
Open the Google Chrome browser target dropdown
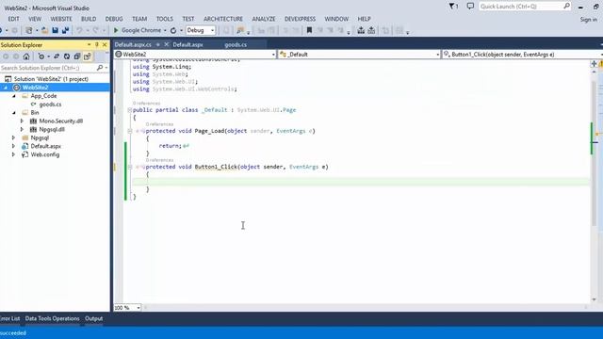(165, 30)
